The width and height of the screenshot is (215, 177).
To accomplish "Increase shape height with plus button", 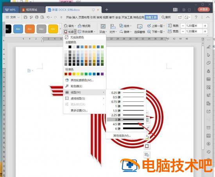I will tap(205, 26).
